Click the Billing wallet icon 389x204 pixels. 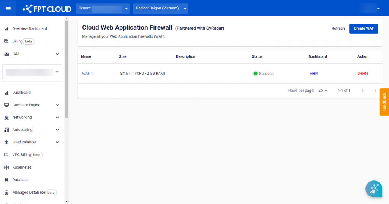(x=6, y=41)
